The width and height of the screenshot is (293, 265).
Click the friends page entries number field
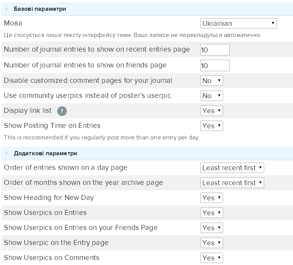click(215, 65)
